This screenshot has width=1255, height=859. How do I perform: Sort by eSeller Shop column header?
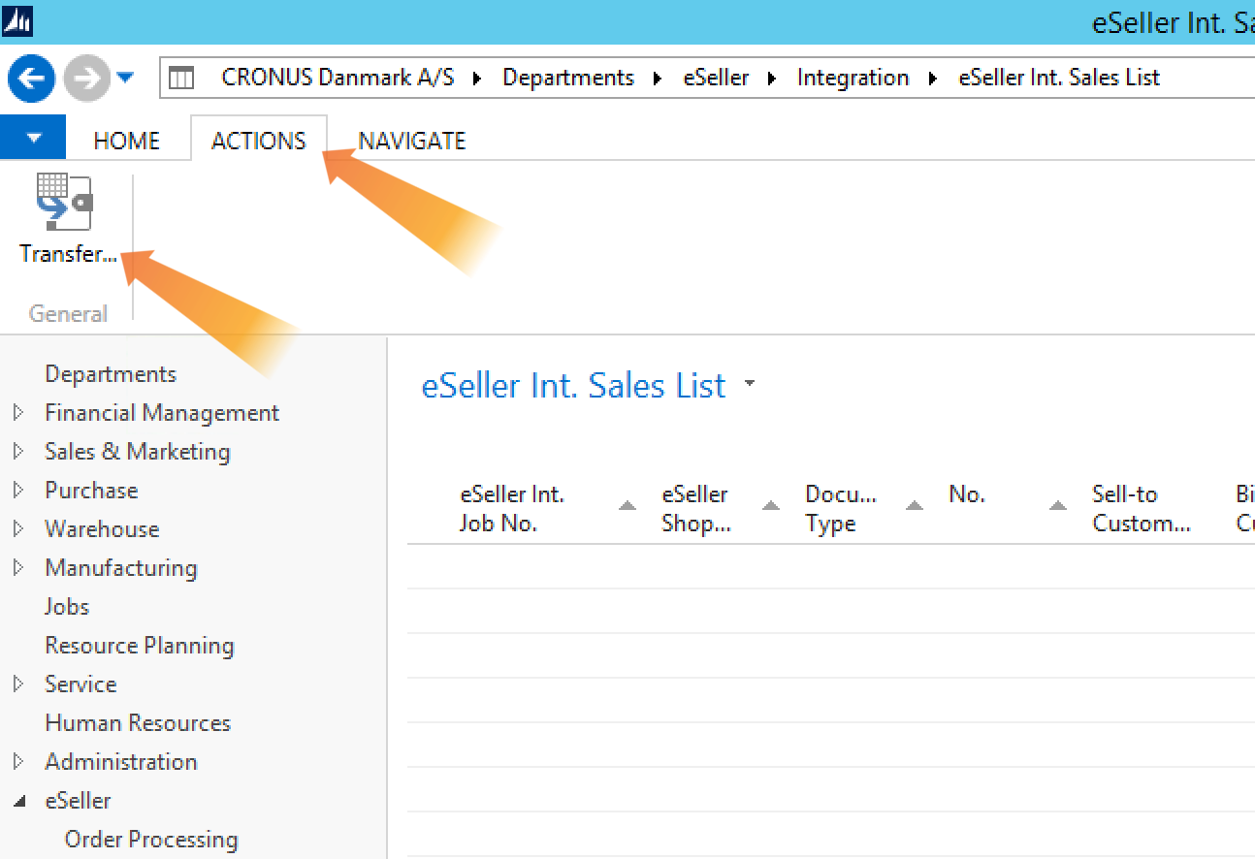click(696, 509)
